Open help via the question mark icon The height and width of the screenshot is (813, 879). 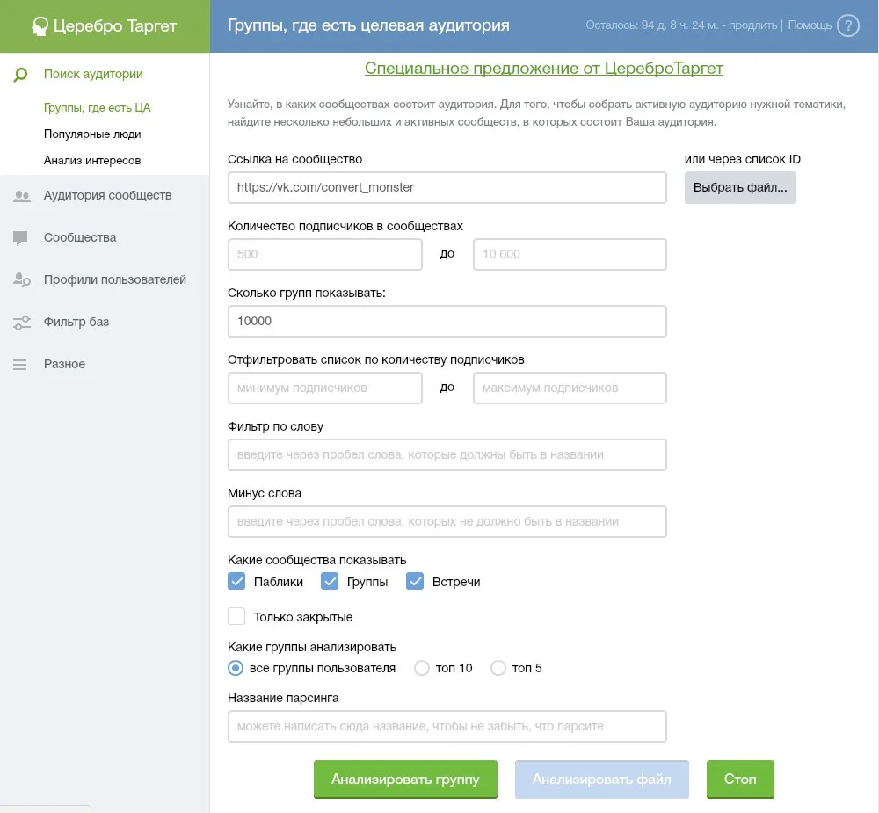[x=847, y=25]
